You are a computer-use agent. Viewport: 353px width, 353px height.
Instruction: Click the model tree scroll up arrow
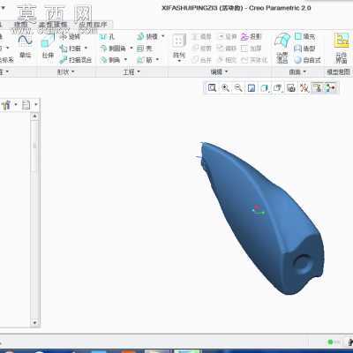point(34,116)
